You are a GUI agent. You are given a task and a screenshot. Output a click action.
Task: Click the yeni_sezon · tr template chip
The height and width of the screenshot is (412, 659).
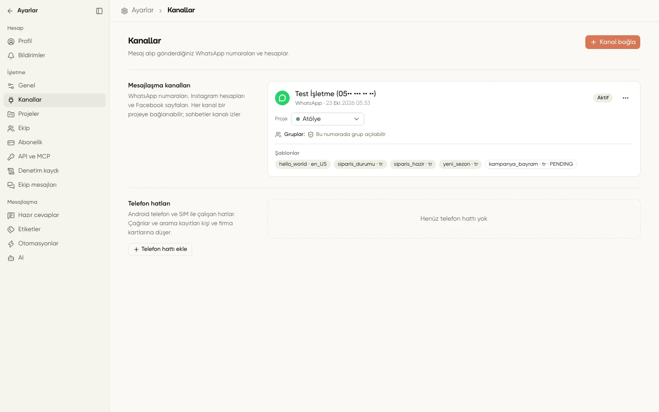(460, 164)
